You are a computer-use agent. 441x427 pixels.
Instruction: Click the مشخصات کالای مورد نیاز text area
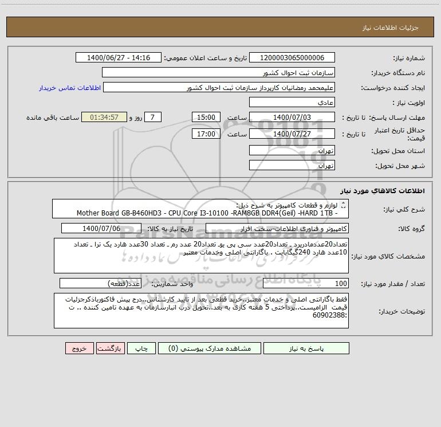tap(201, 256)
